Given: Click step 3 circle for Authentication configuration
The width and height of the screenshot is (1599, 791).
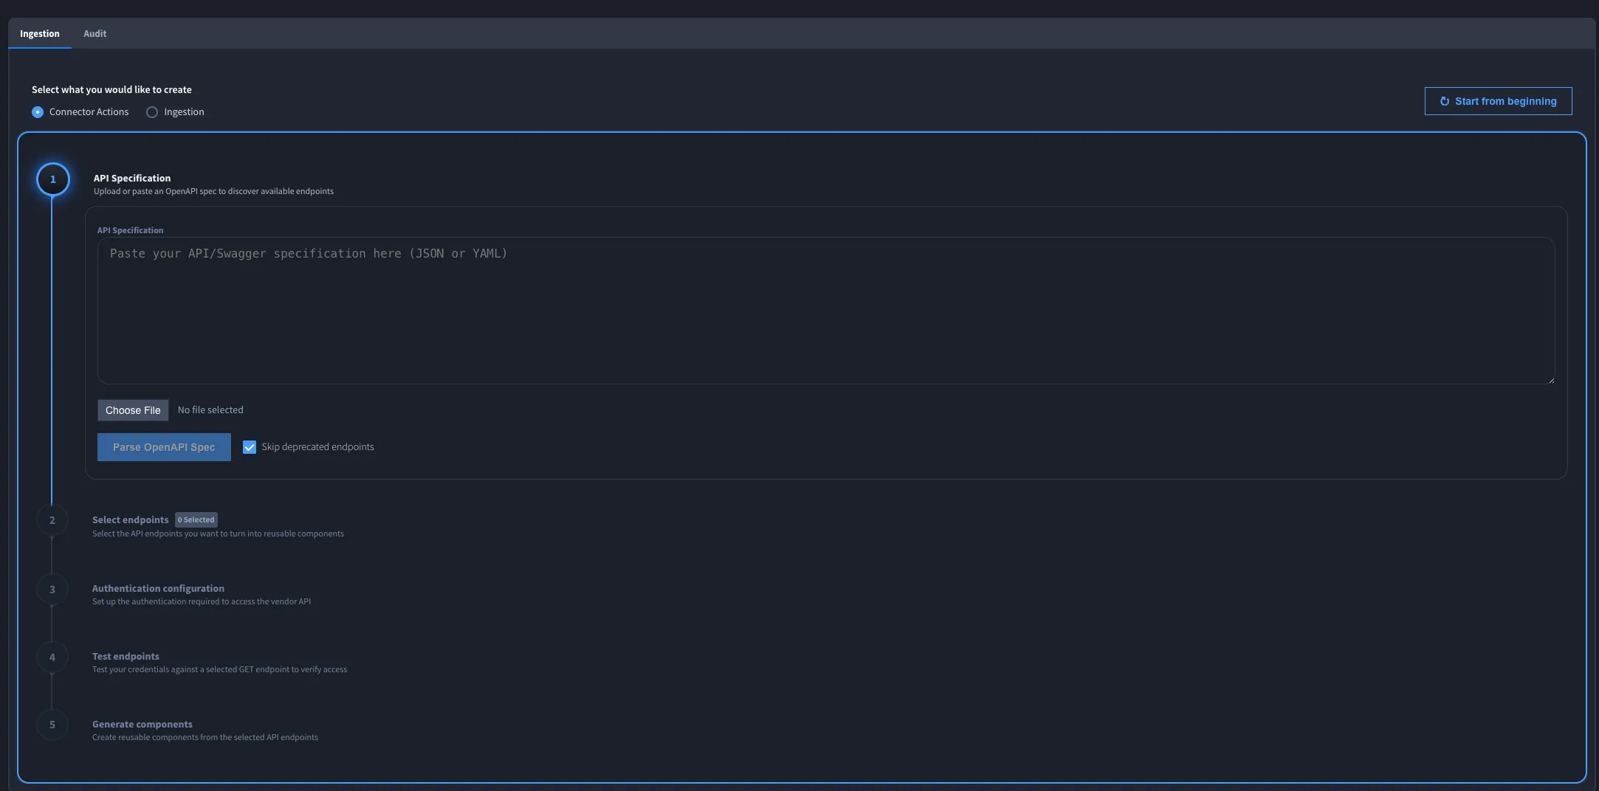Looking at the screenshot, I should click(x=52, y=590).
